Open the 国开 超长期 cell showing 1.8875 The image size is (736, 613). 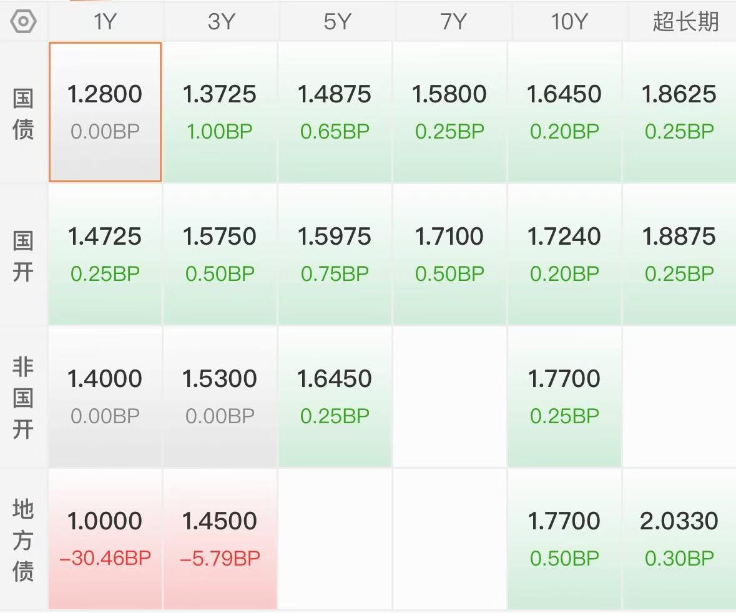click(x=679, y=254)
